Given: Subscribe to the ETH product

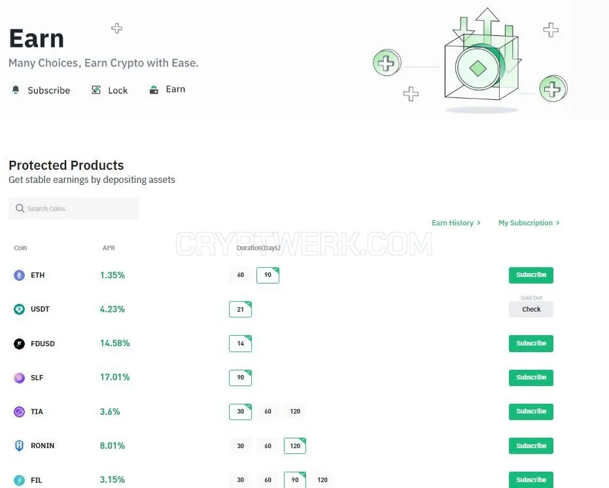Looking at the screenshot, I should tap(531, 275).
